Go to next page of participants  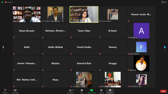165,47
